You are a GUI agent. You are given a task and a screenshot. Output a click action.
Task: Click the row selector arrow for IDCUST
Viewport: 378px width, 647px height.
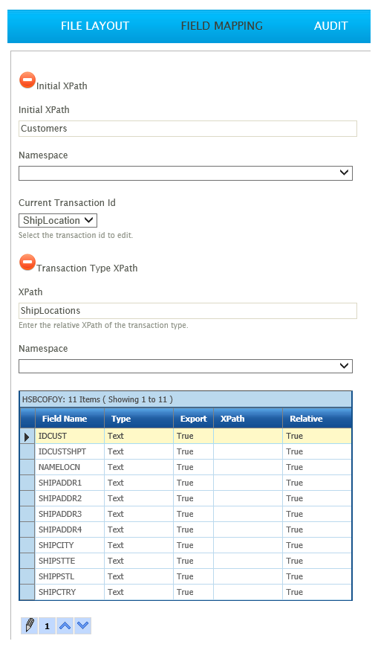pyautogui.click(x=27, y=436)
